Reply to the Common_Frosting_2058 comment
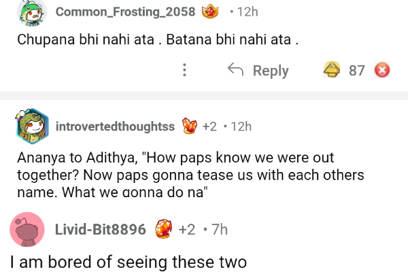Image resolution: width=408 pixels, height=272 pixels. [x=258, y=70]
